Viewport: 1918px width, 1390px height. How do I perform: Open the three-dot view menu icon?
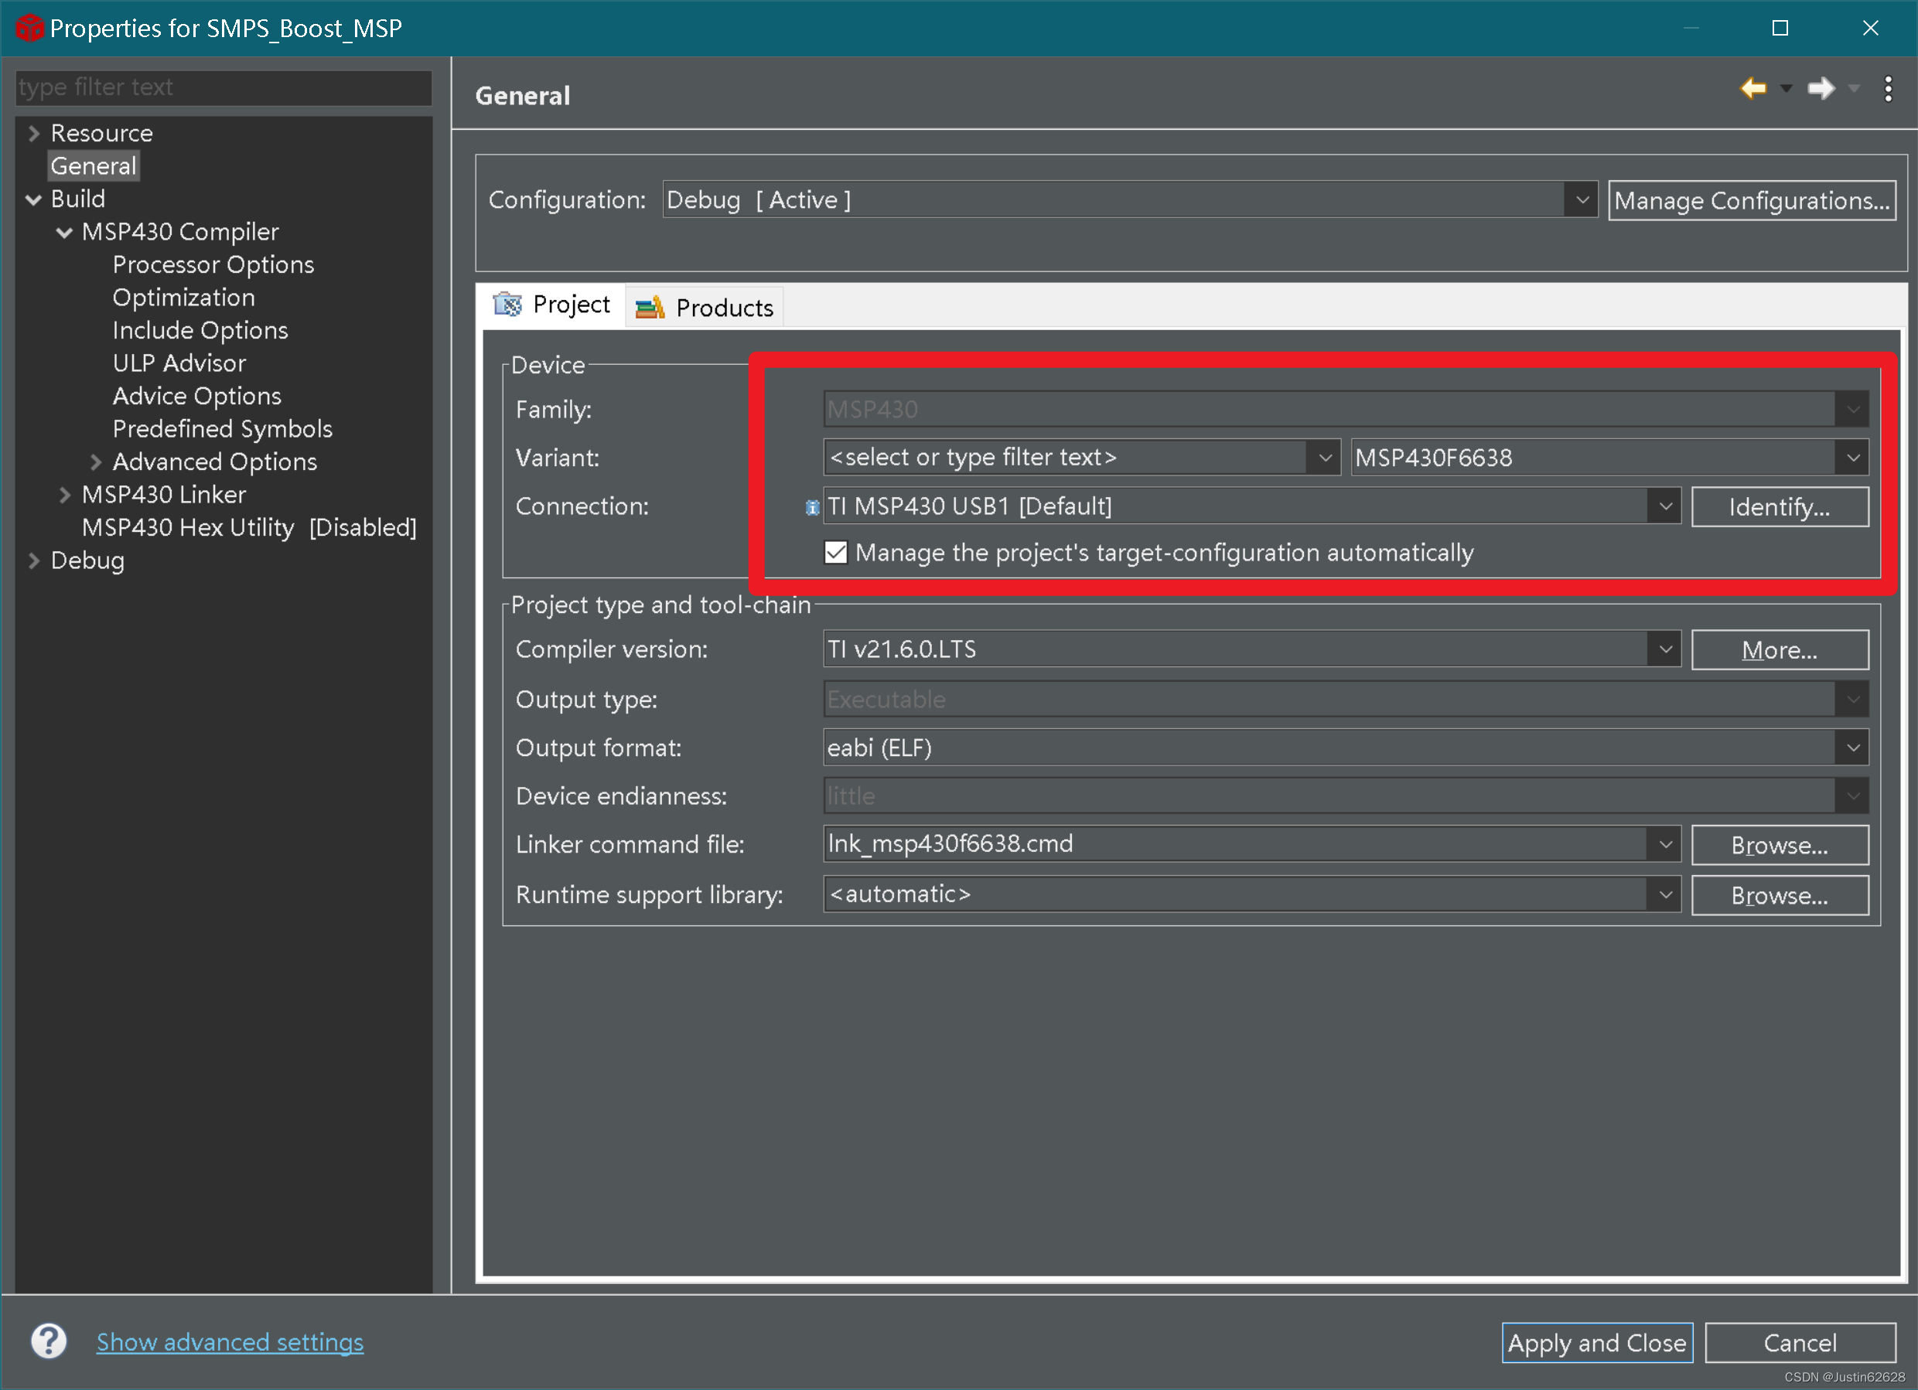(1888, 89)
